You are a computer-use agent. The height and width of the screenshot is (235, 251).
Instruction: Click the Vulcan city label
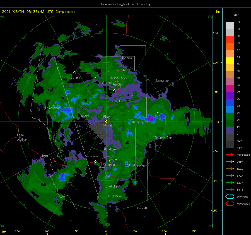142,208
